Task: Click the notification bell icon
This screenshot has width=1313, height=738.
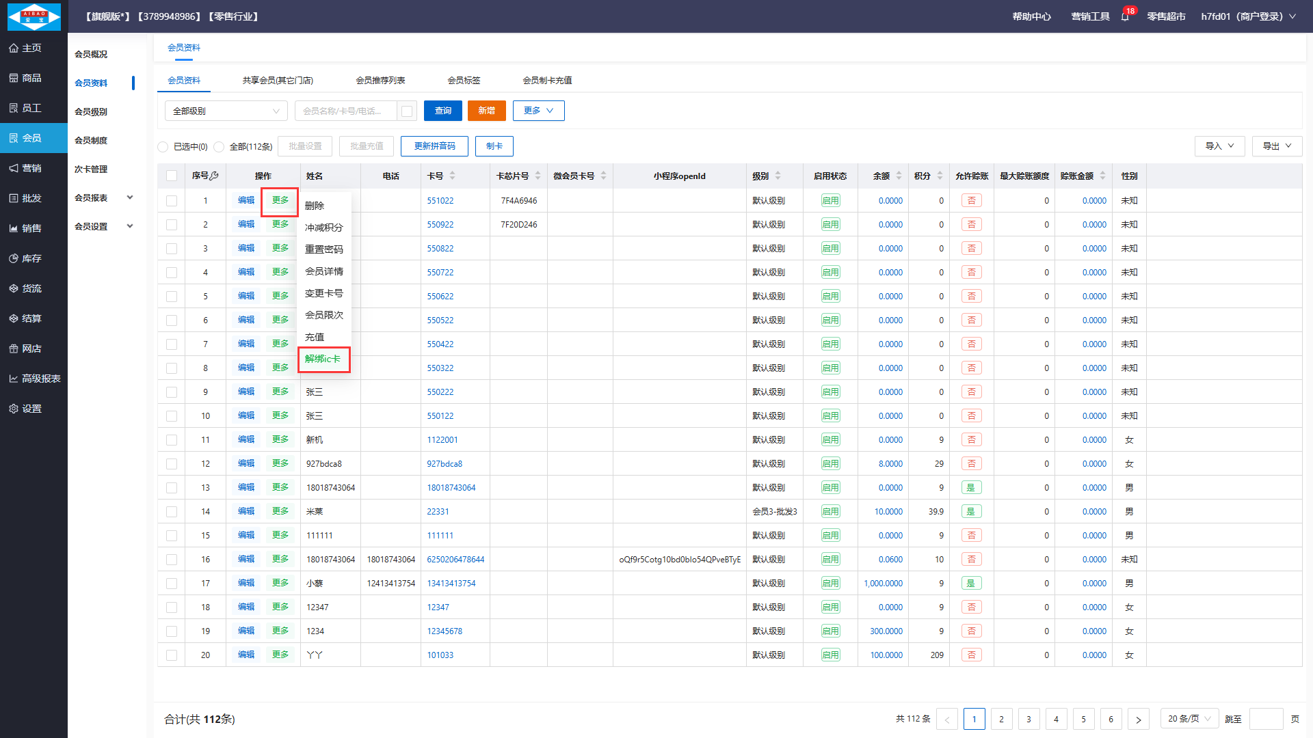Action: coord(1125,16)
